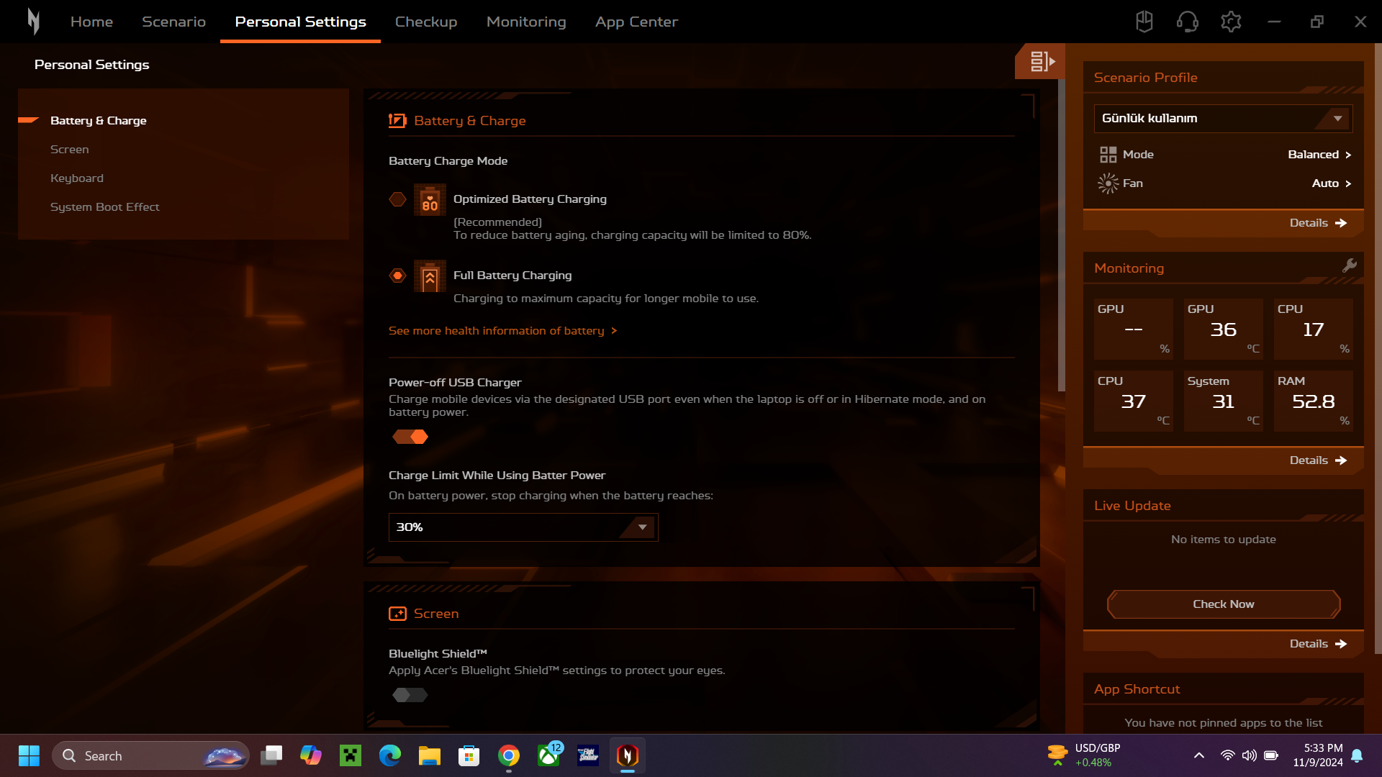Image resolution: width=1382 pixels, height=777 pixels.
Task: Select Optimized Battery Charging radio button
Action: (x=397, y=199)
